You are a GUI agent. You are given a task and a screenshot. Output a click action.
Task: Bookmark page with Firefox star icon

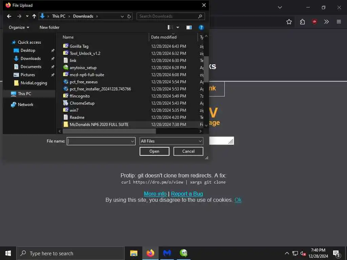coord(289,22)
